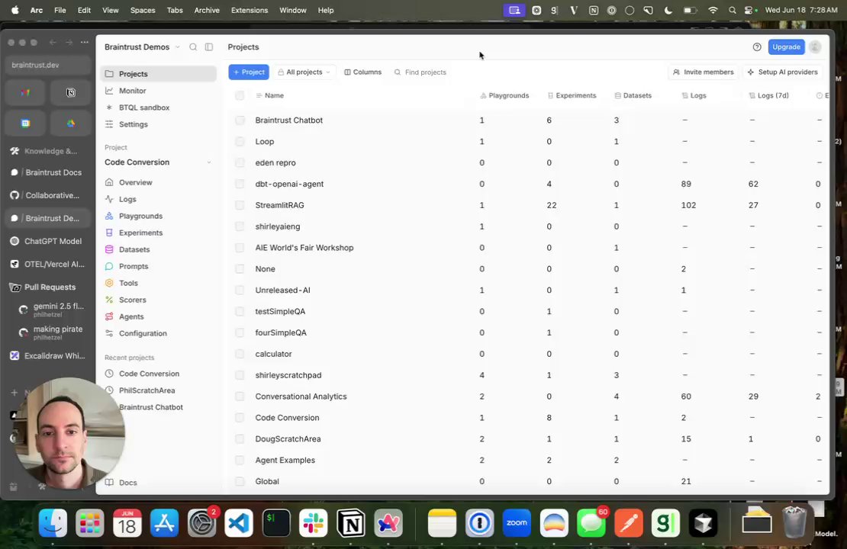847x549 pixels.
Task: Open Zoom from the dock
Action: 517,522
